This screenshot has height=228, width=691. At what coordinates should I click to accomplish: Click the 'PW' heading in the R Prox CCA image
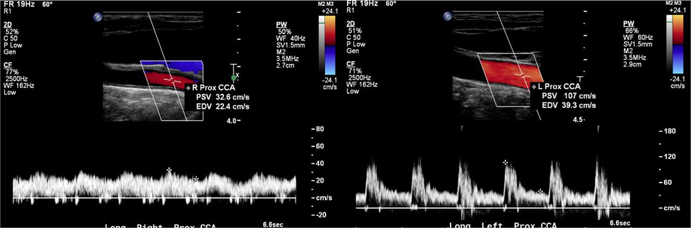click(281, 24)
